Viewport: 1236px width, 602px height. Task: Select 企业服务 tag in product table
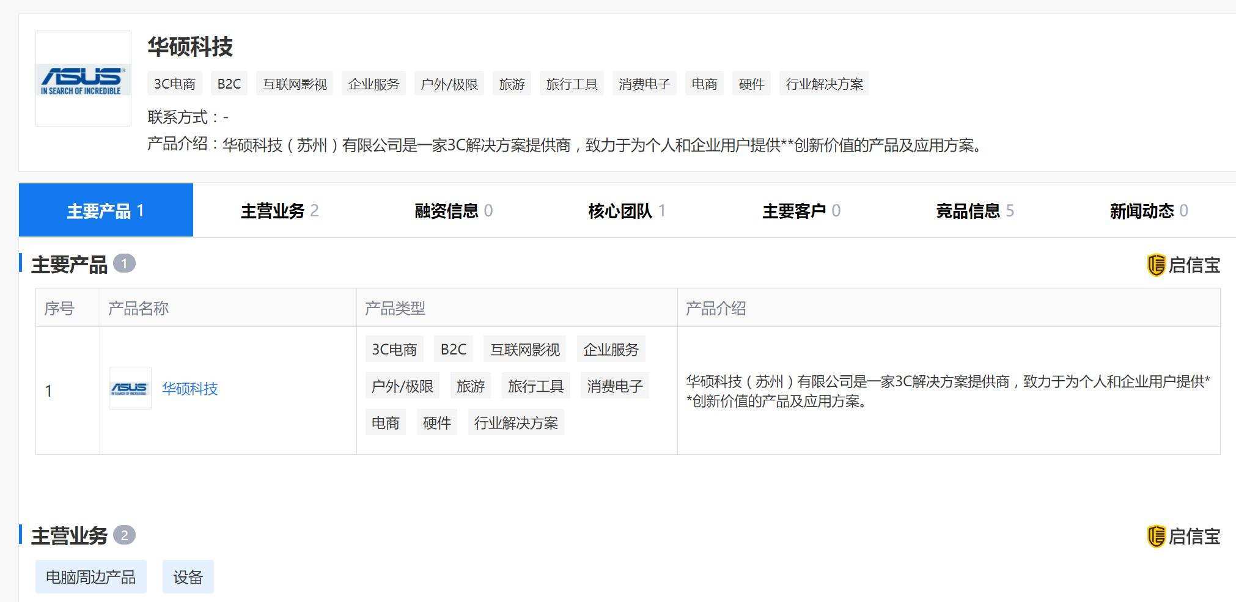click(x=611, y=349)
